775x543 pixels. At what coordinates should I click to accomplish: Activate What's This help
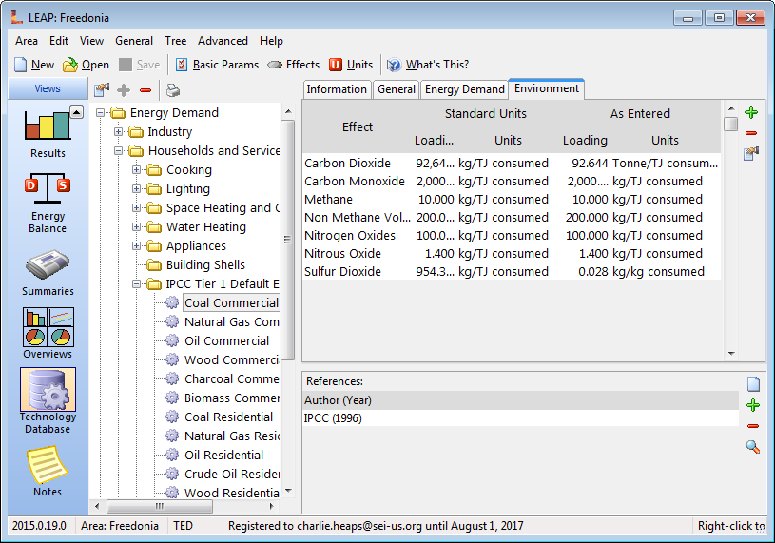pos(428,65)
